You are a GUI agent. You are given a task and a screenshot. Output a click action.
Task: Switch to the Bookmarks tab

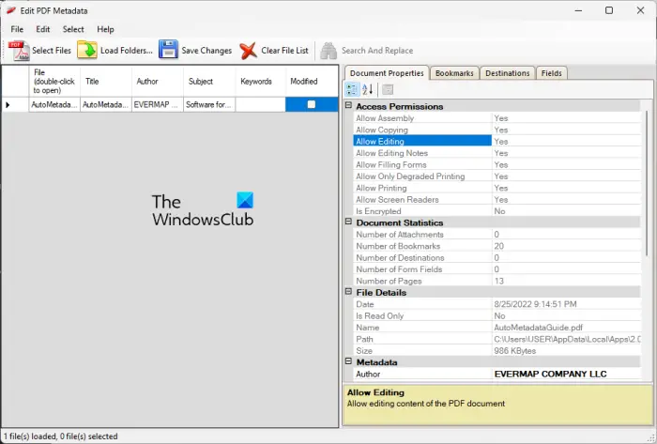point(454,73)
